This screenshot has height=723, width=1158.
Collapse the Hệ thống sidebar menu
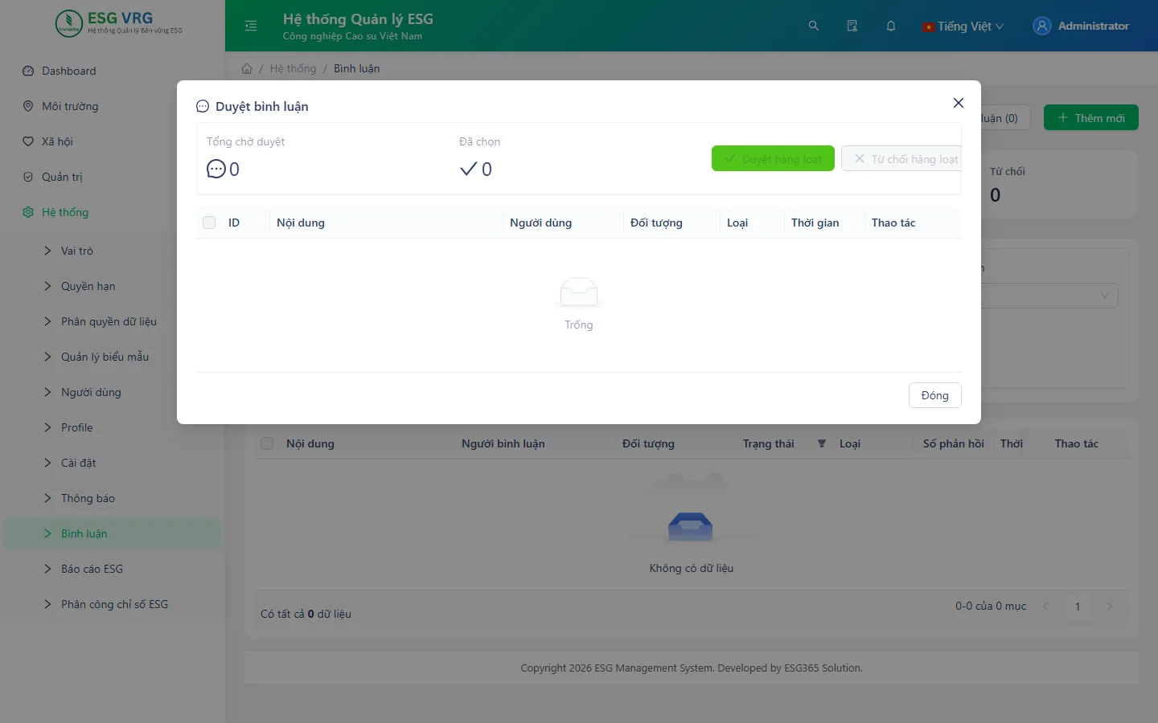(113, 212)
